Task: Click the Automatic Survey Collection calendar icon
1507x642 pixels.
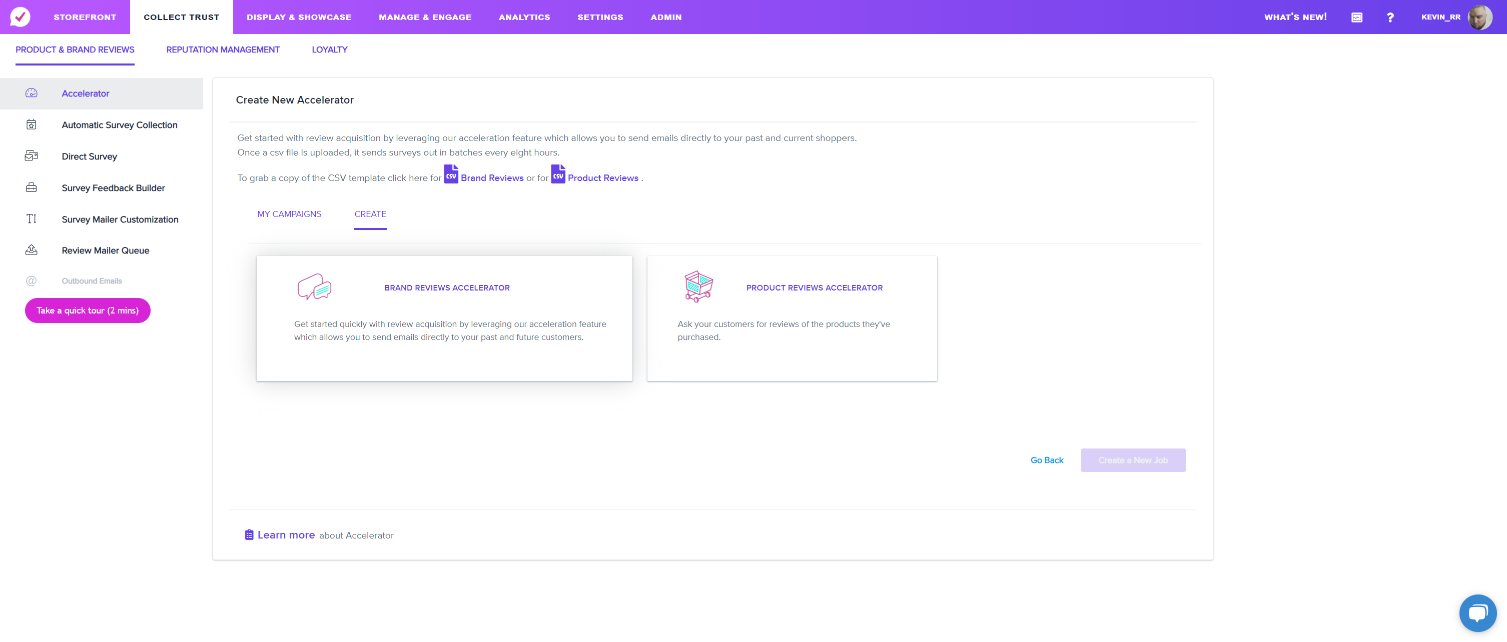Action: tap(32, 124)
